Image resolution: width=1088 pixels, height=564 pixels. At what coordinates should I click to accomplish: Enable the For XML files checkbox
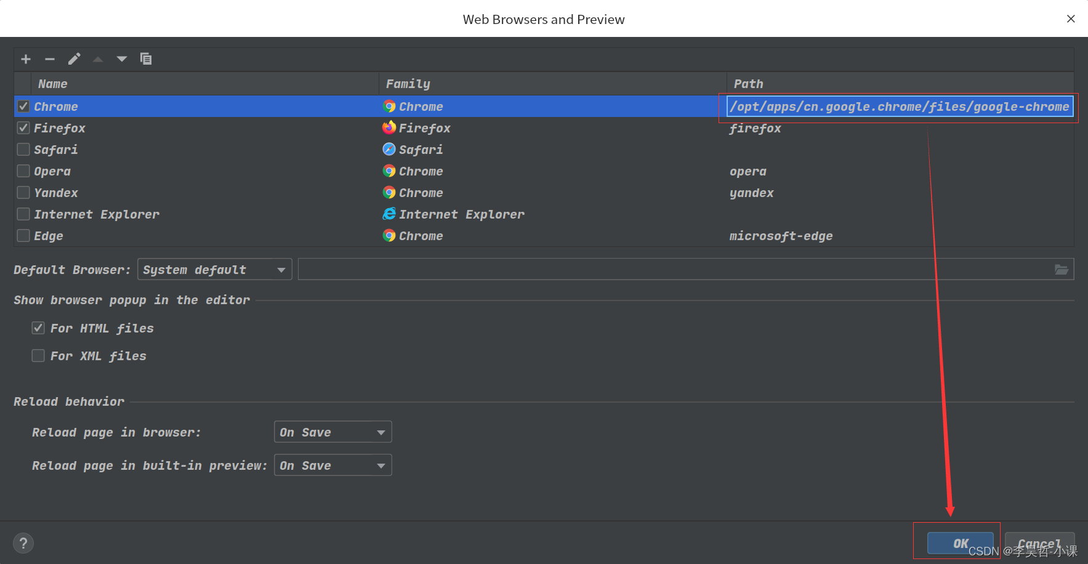click(x=38, y=356)
